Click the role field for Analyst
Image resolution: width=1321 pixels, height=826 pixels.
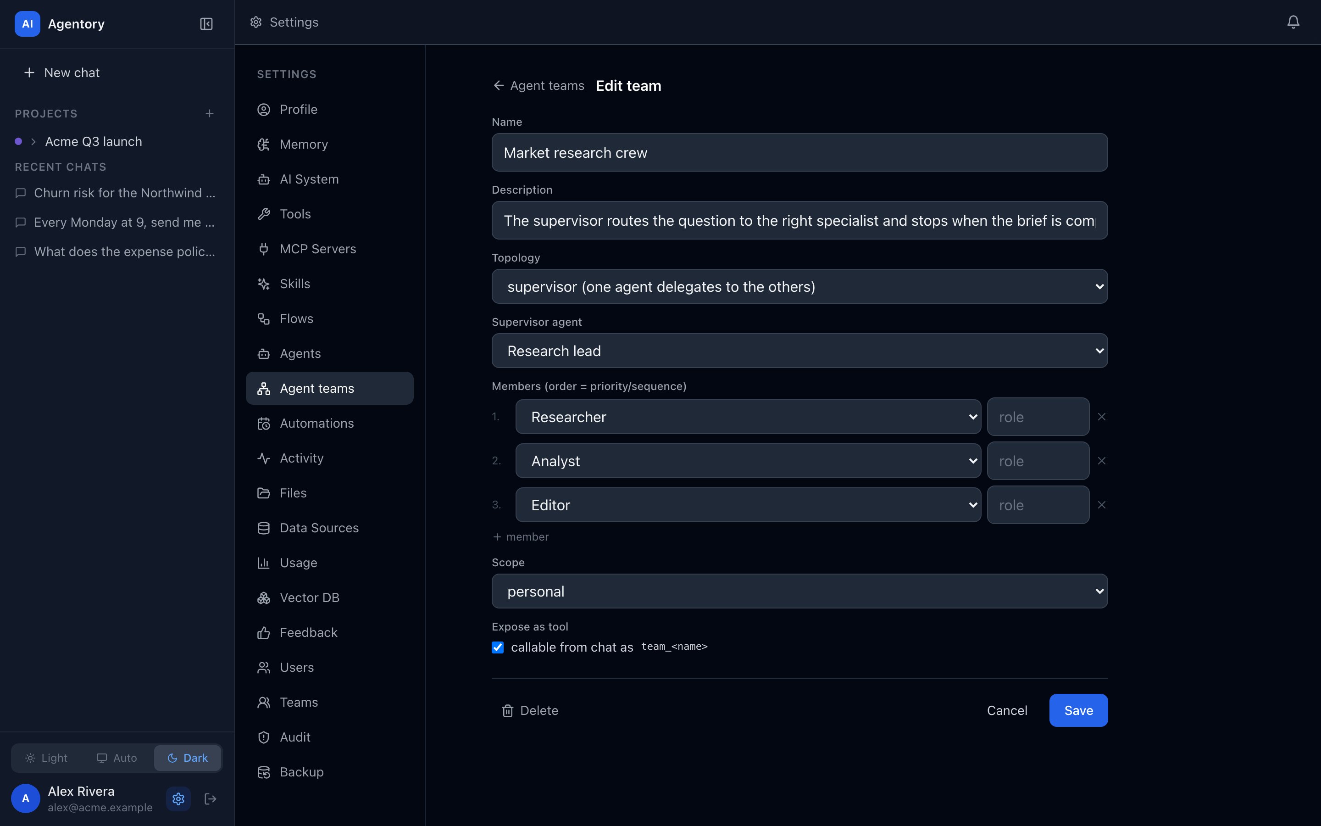pos(1038,461)
